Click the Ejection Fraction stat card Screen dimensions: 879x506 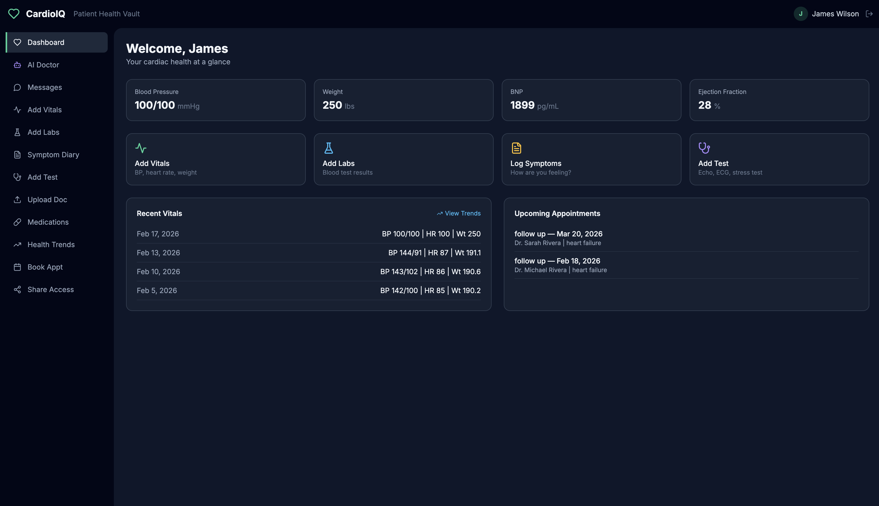coord(779,100)
